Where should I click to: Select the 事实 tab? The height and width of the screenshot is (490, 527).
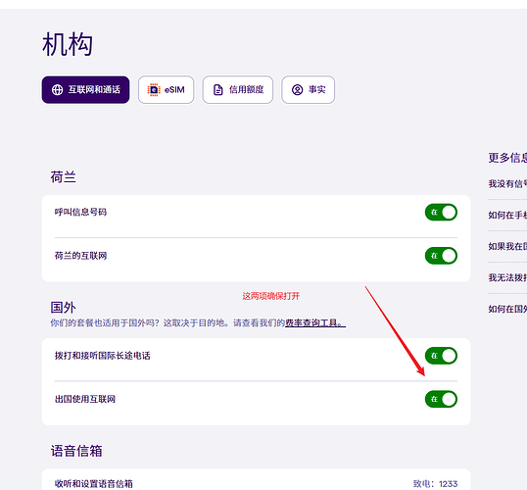tap(309, 90)
